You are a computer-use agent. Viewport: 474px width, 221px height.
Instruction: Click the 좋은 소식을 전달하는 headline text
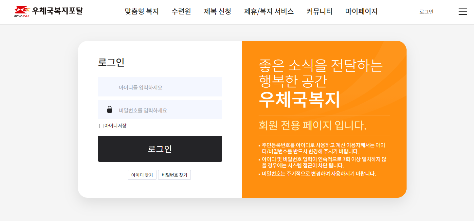[x=320, y=66]
